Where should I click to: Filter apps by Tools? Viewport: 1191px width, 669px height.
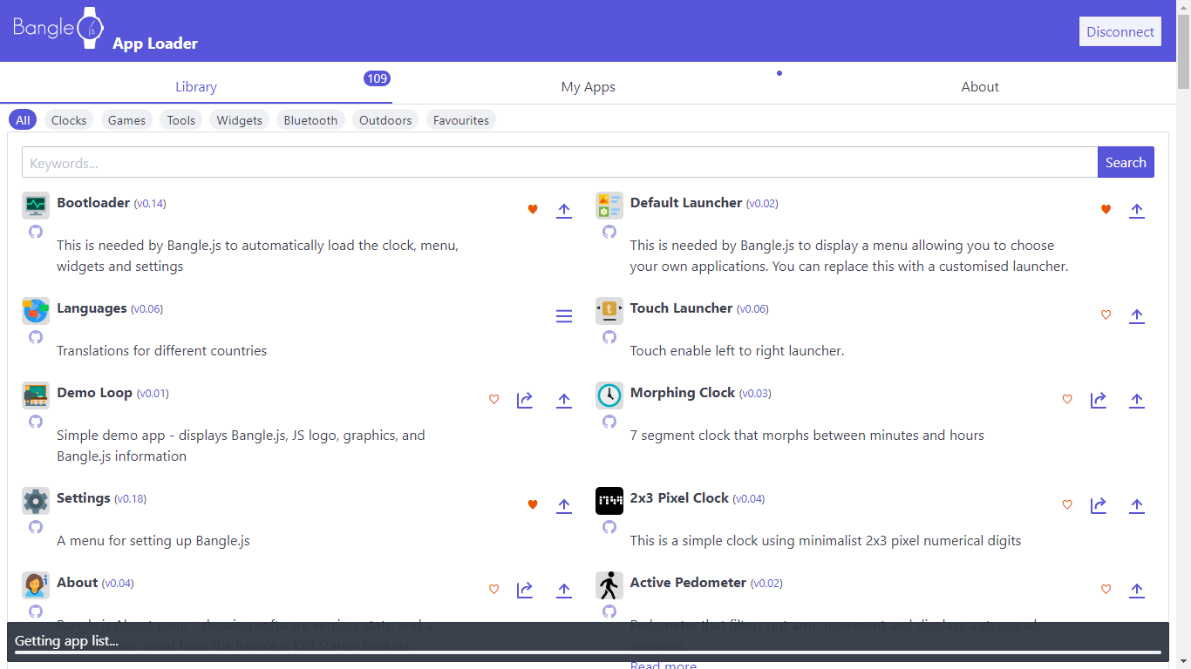(181, 120)
